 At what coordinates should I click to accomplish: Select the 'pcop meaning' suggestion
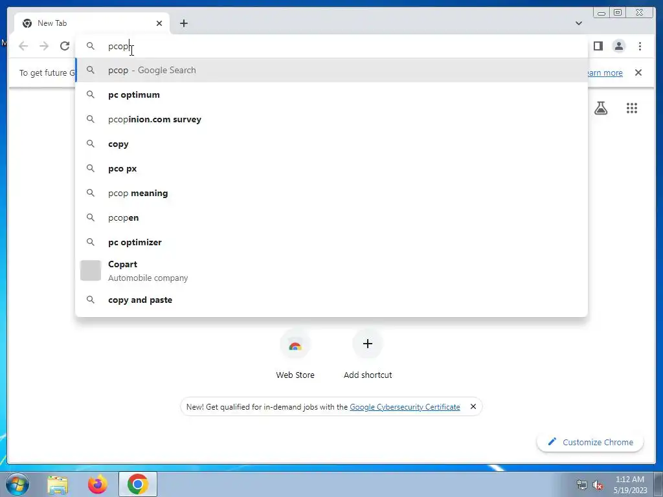(331, 193)
